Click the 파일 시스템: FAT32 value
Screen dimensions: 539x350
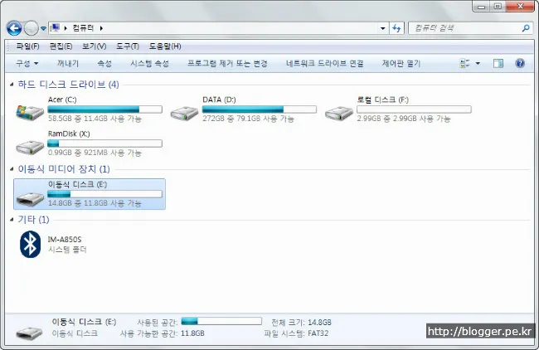318,333
